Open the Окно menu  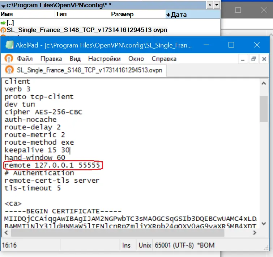136,59
